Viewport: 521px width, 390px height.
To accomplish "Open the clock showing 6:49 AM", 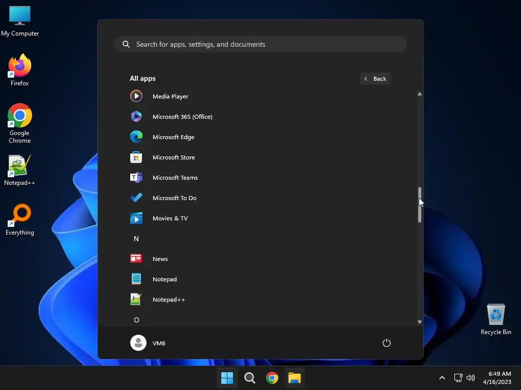I will (x=497, y=378).
